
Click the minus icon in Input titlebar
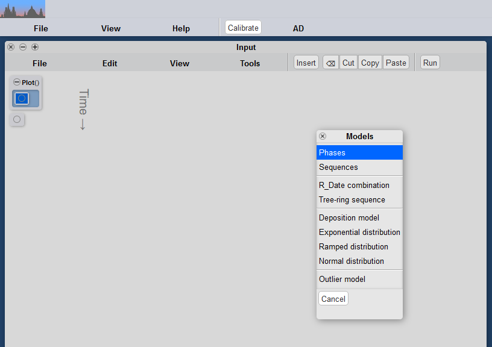point(23,47)
